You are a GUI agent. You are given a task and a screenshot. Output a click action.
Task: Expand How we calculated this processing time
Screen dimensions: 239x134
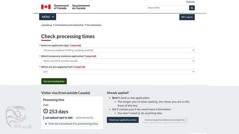(x=72, y=124)
